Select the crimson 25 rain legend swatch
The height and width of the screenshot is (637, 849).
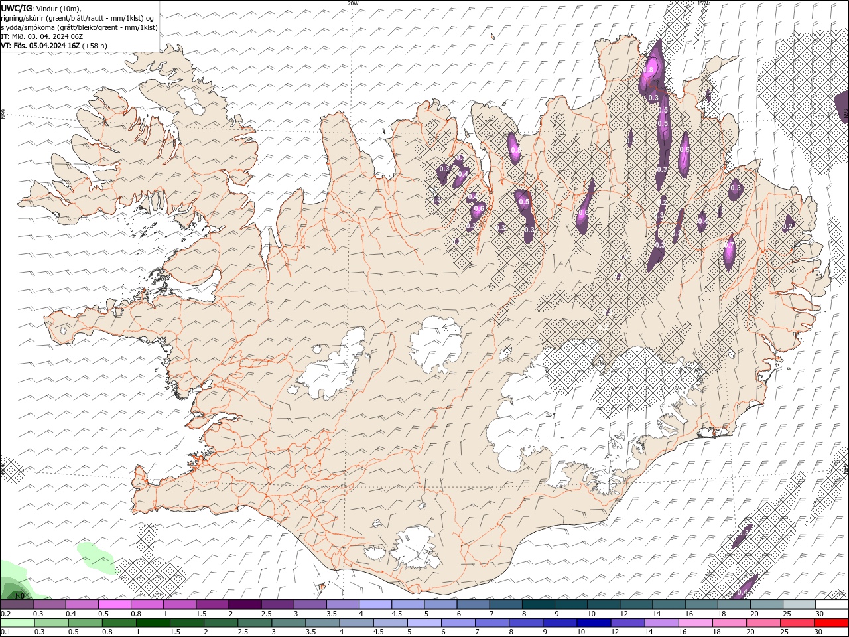click(x=798, y=623)
